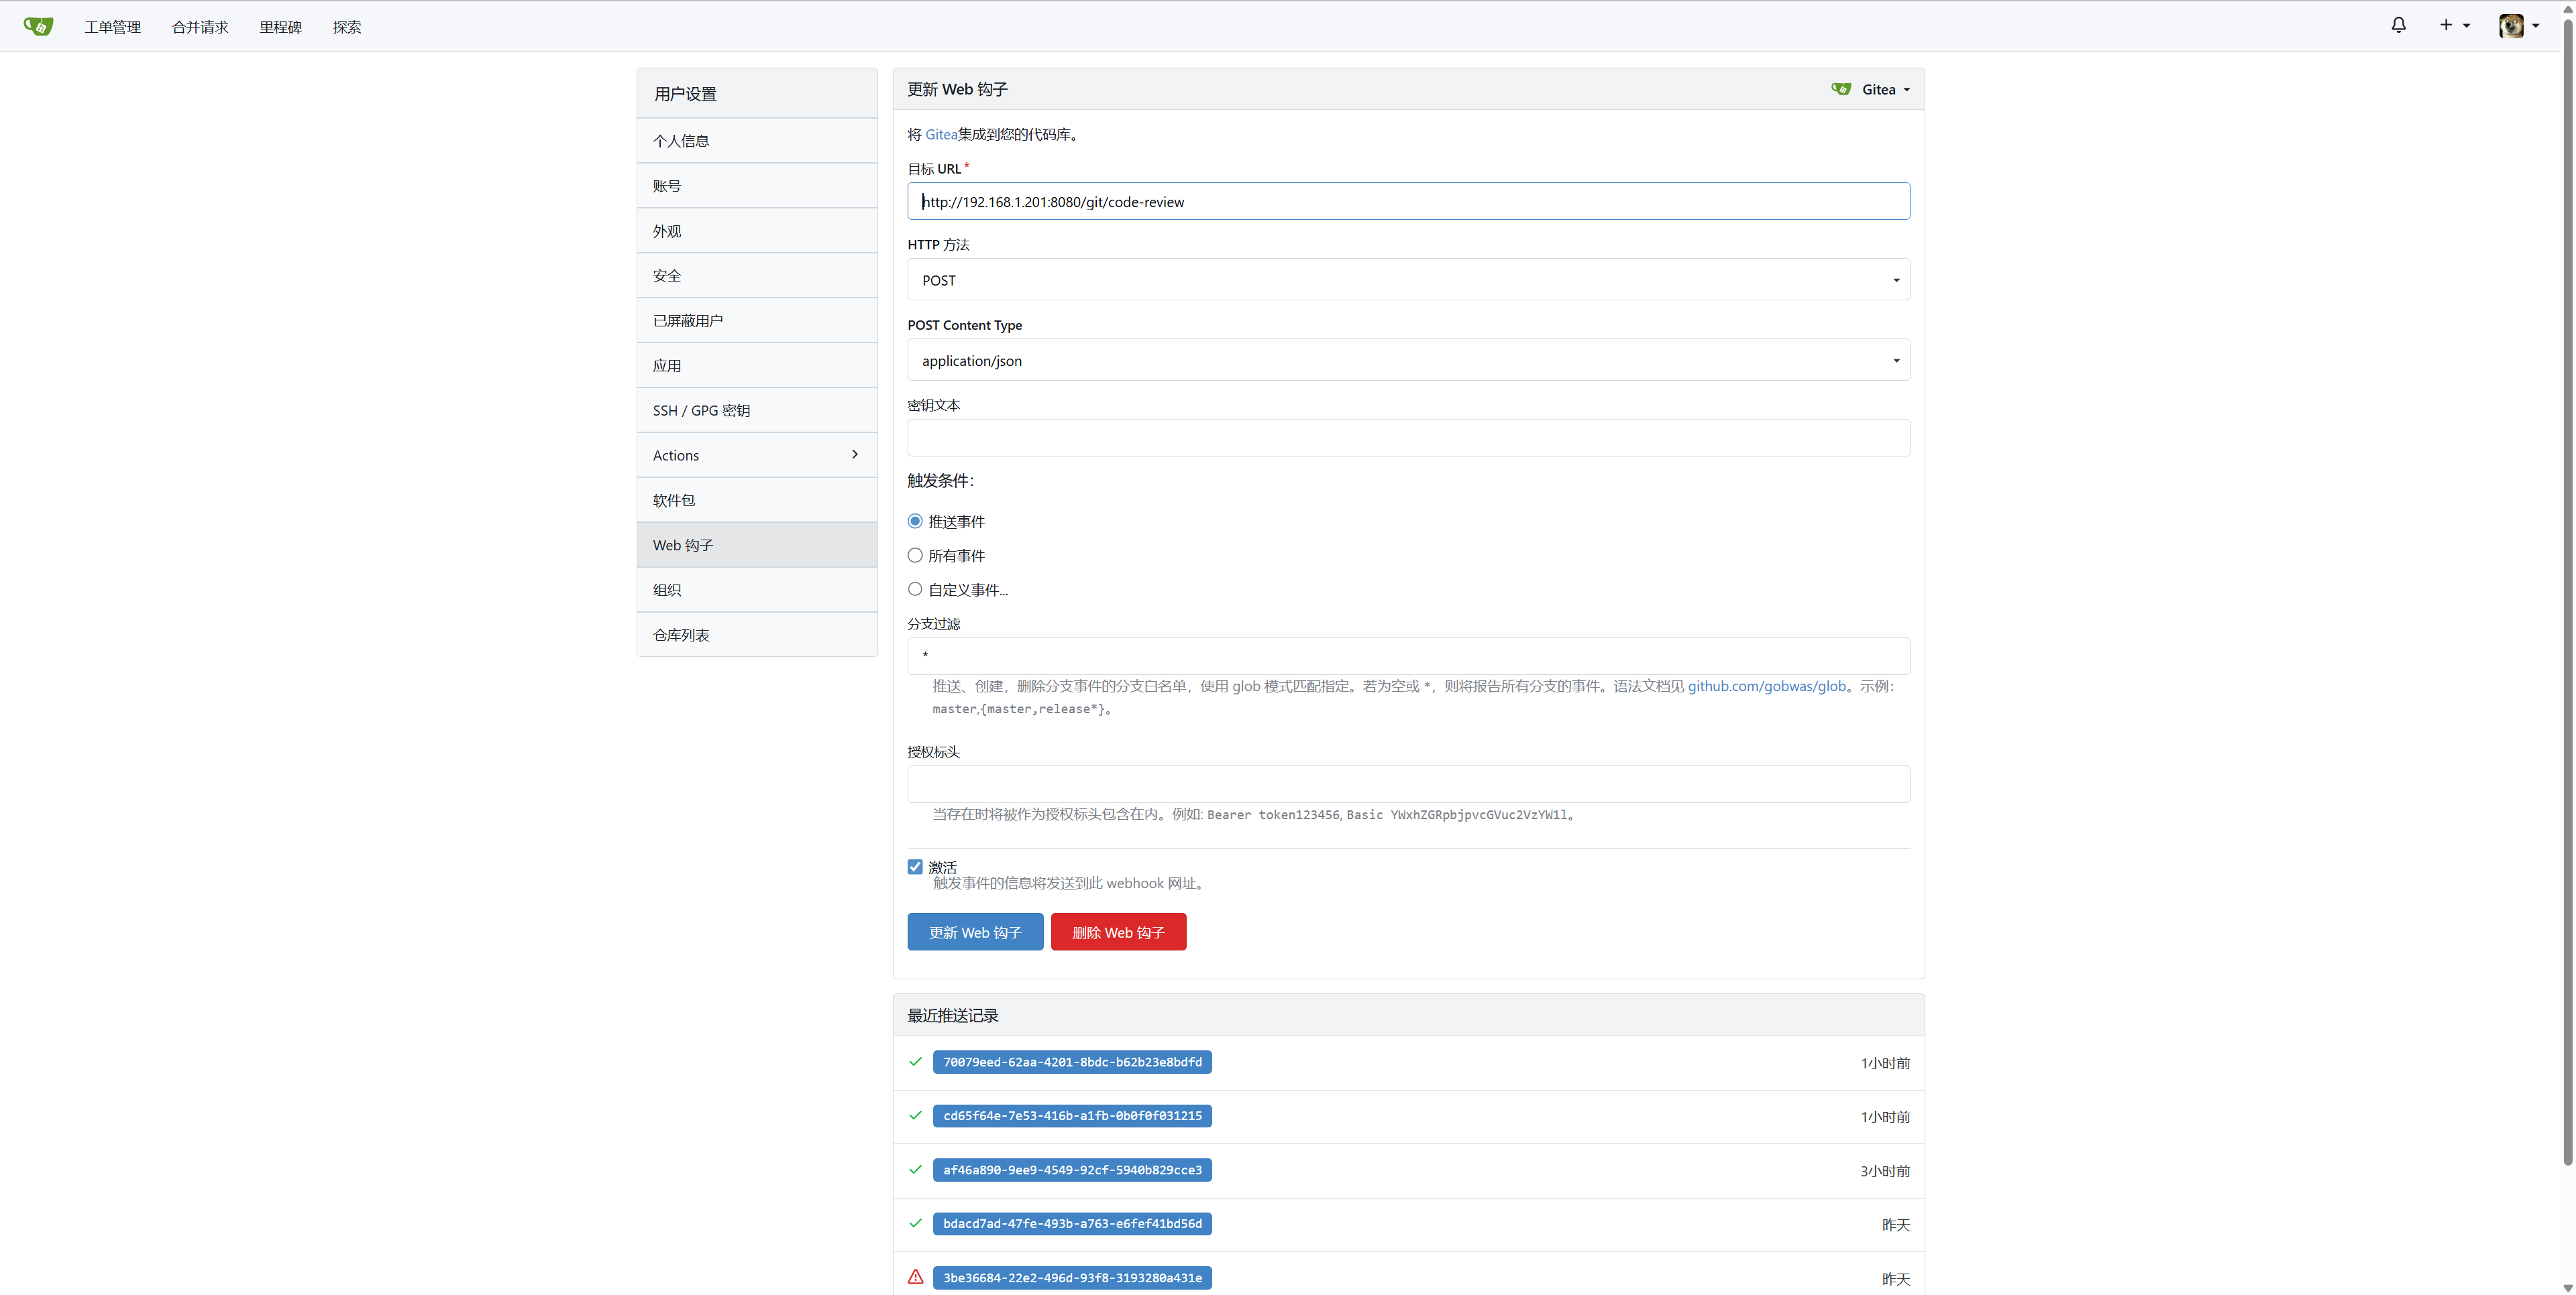Click the green checkmark of delivery bdacd7ad
The height and width of the screenshot is (1295, 2576).
[x=915, y=1223]
